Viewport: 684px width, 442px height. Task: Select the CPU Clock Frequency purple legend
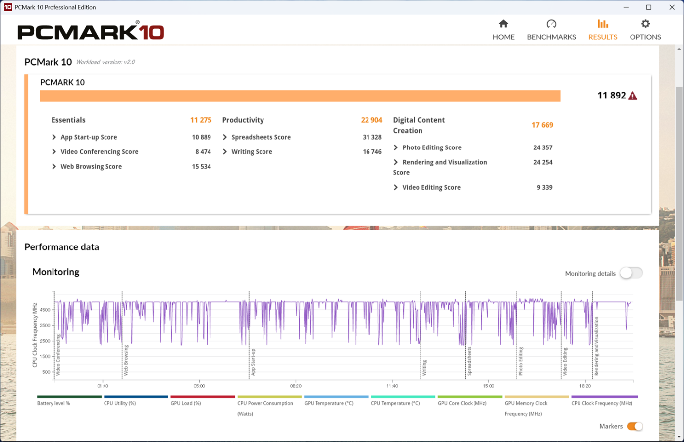point(604,397)
